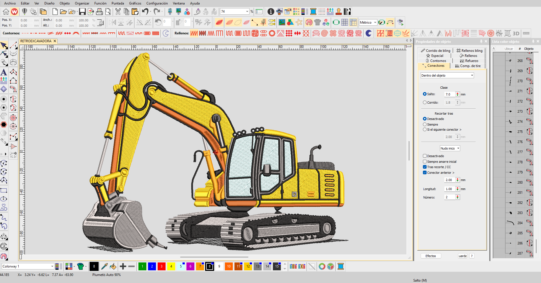Viewport: 541px width, 283px height.
Task: Uncheck the Conector anterior checkbox
Action: pos(425,173)
